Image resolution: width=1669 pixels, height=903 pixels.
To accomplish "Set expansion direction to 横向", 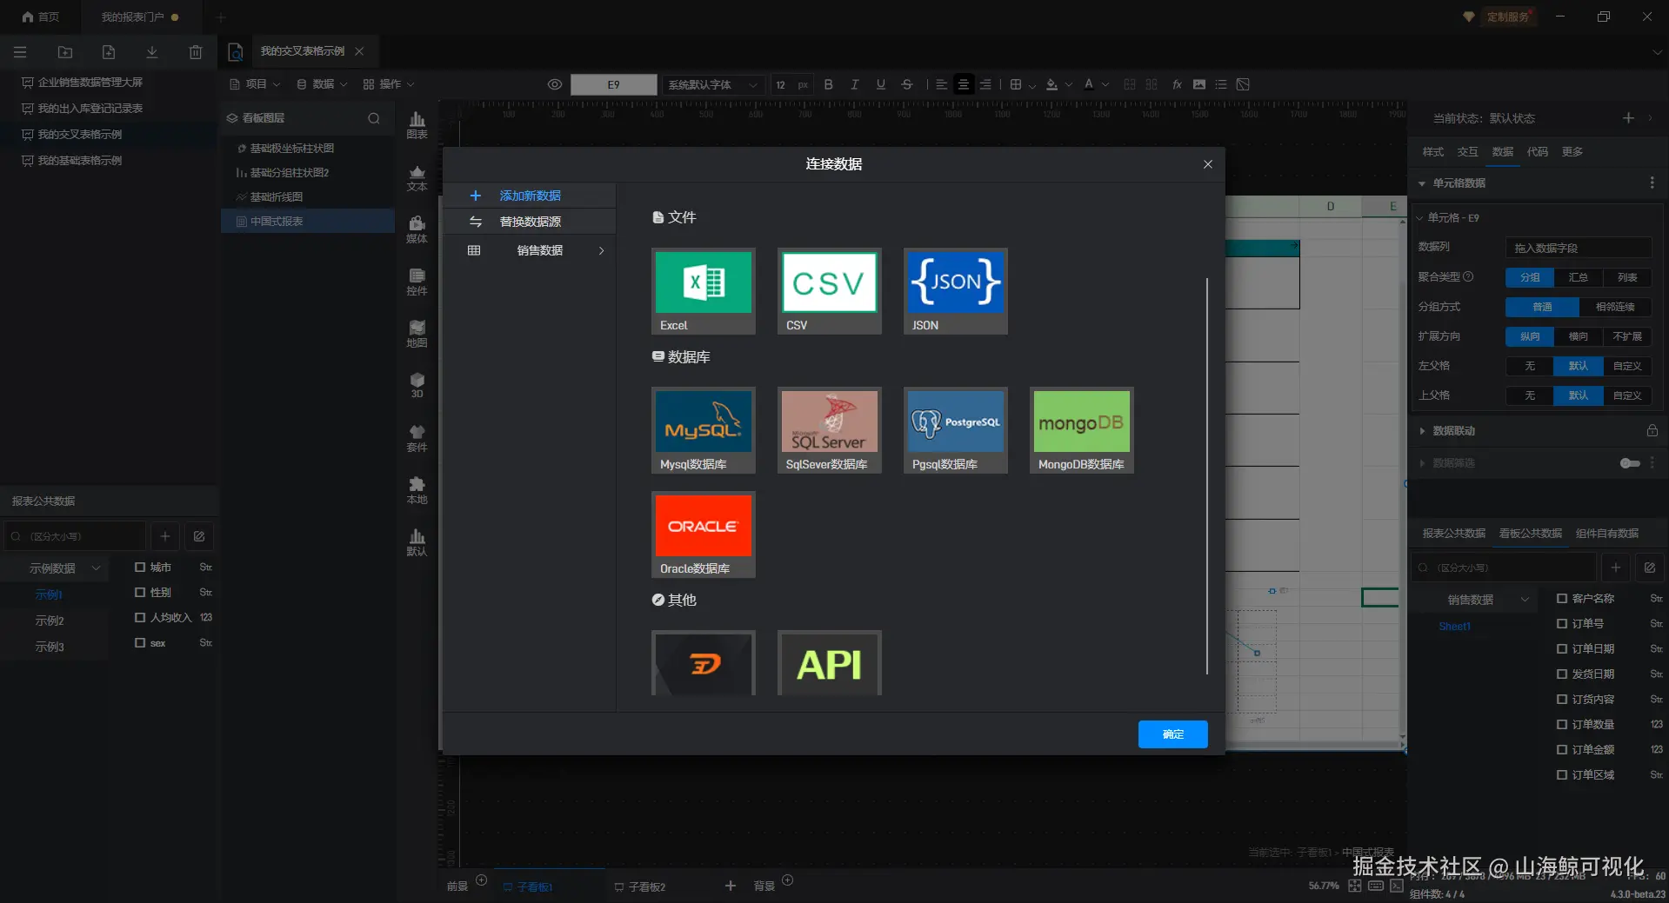I will click(1578, 336).
